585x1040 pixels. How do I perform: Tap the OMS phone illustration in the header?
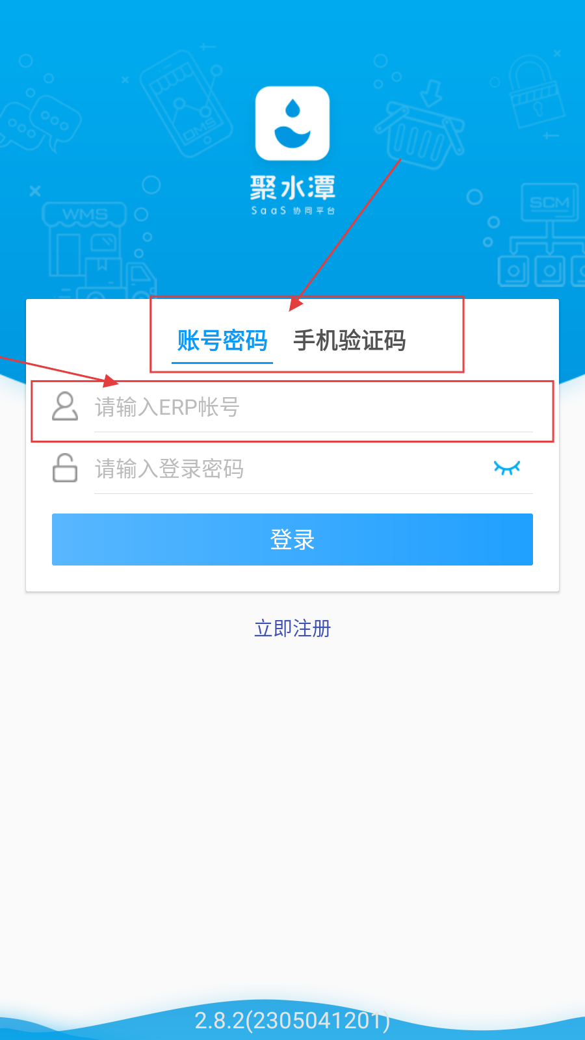coord(187,104)
